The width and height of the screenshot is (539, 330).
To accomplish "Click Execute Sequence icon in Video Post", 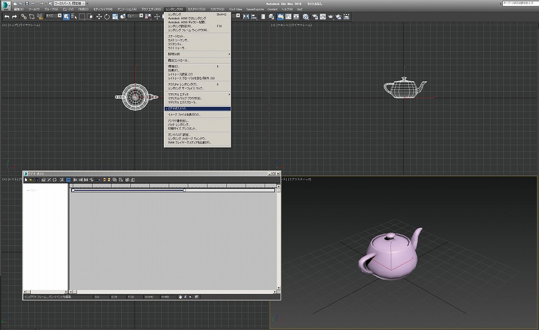I will tap(61, 180).
